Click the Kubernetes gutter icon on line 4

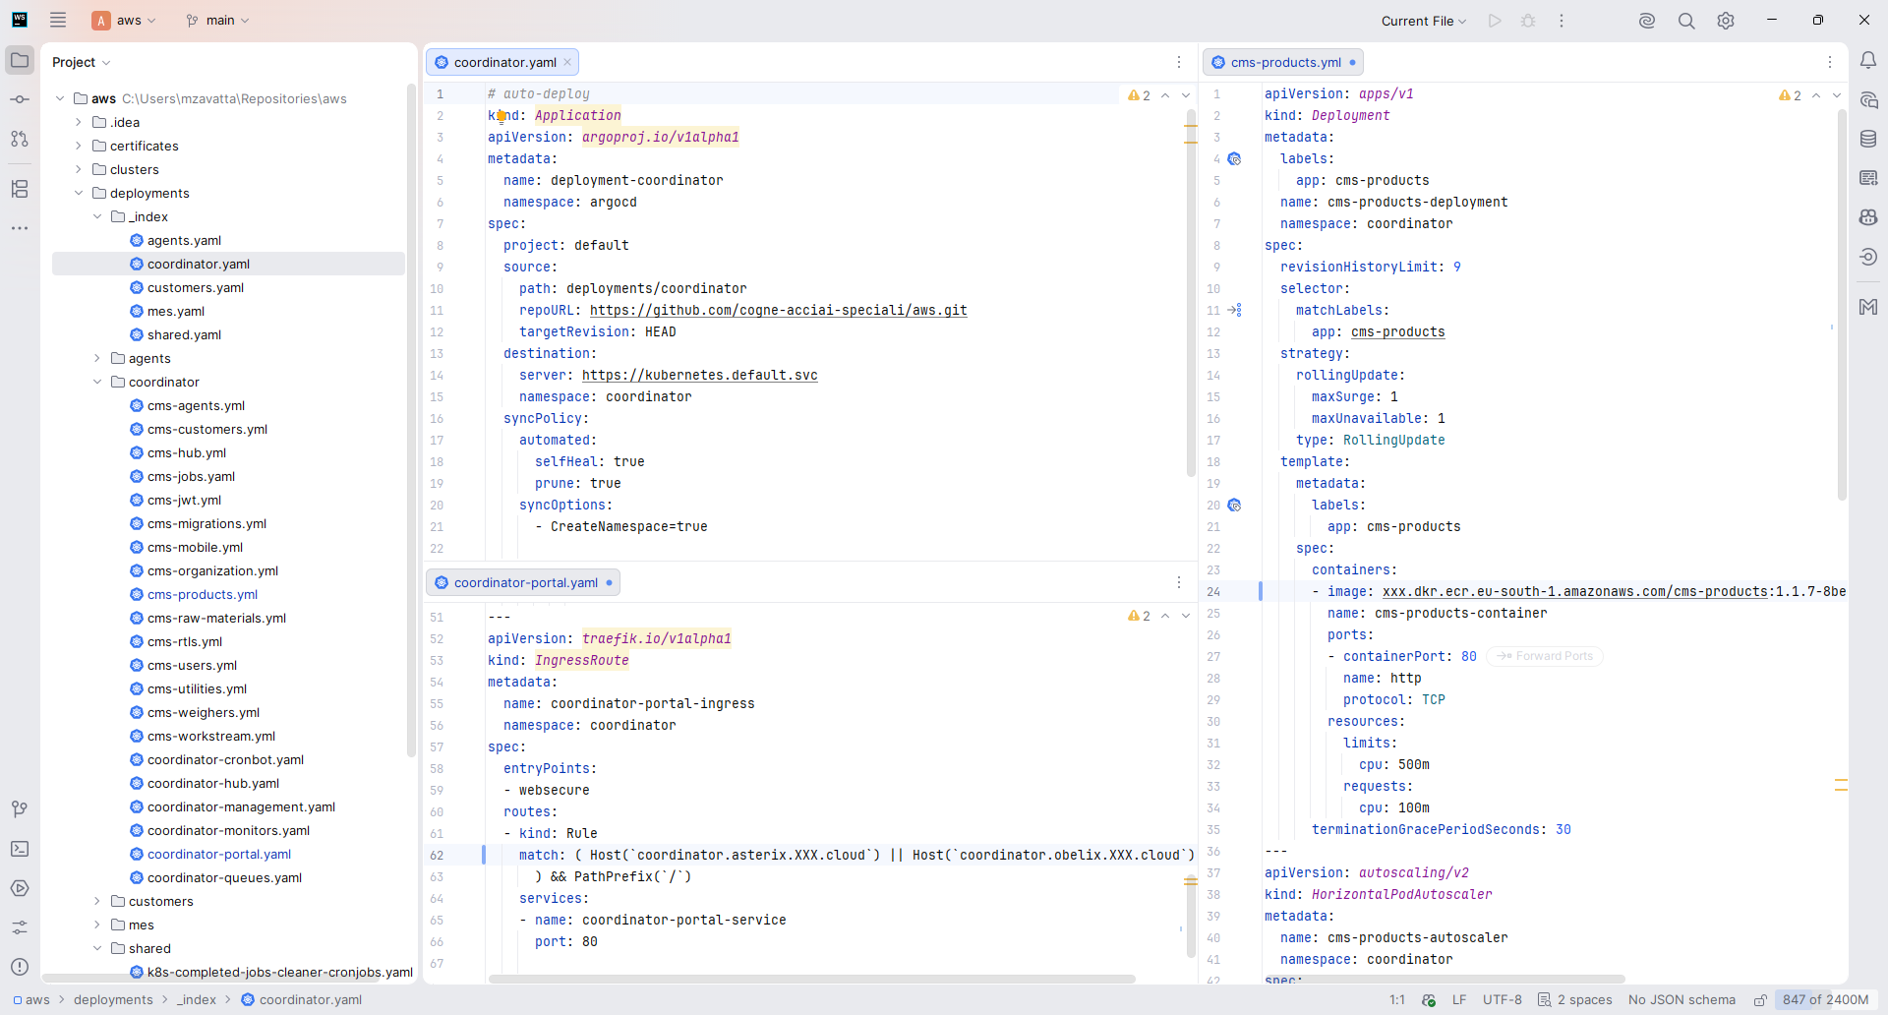[1235, 158]
